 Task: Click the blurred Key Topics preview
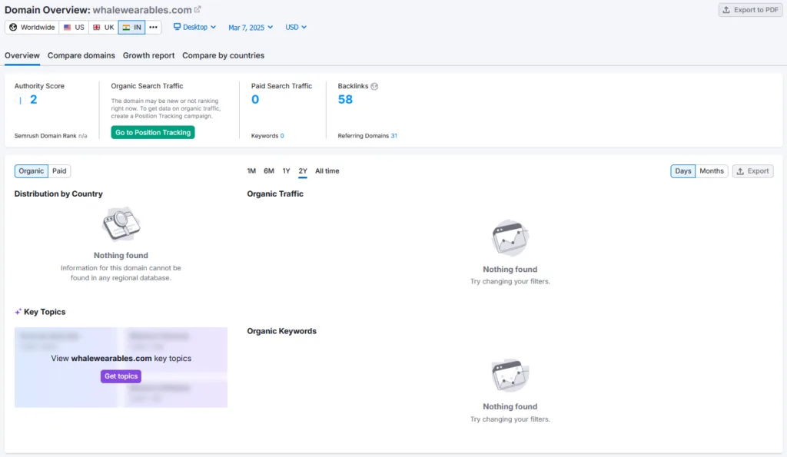[x=121, y=367]
